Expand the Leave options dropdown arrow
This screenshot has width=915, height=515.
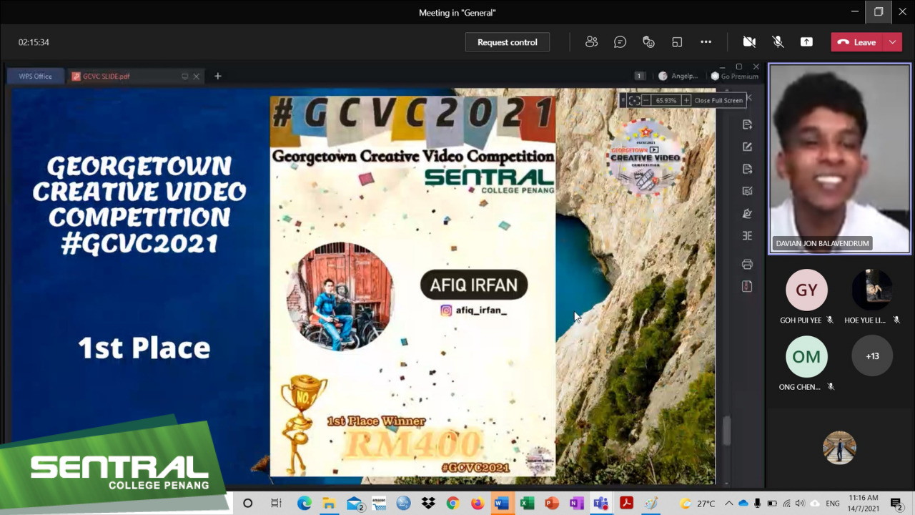tap(892, 42)
